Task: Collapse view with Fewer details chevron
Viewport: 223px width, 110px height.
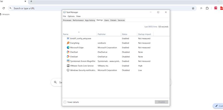Action: (65, 102)
